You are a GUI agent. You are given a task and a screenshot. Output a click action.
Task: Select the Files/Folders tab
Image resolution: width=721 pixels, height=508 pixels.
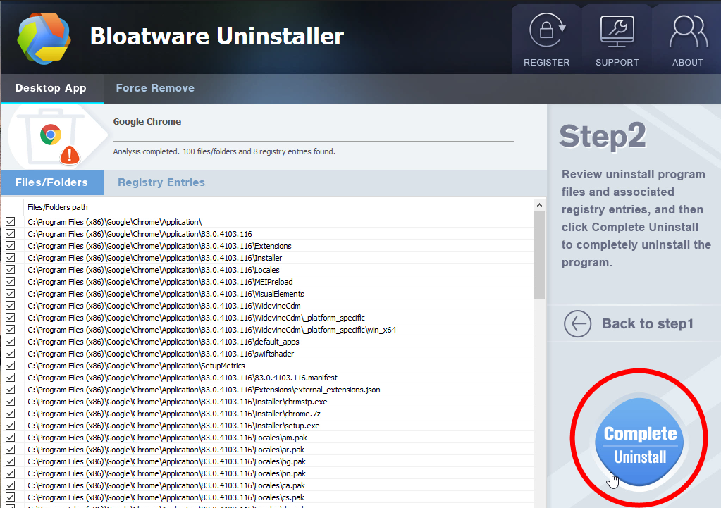pyautogui.click(x=51, y=182)
